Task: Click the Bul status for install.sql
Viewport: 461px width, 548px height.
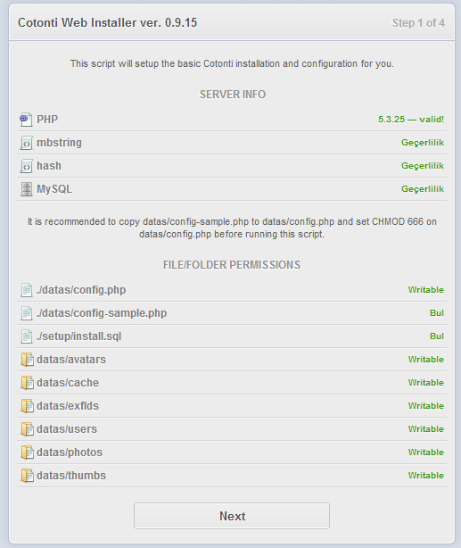Action: tap(437, 336)
